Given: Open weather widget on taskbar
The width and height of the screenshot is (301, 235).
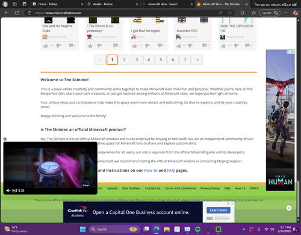Looking at the screenshot, I should [x=16, y=229].
